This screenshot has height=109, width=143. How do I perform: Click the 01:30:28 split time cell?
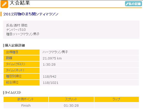point(71,105)
